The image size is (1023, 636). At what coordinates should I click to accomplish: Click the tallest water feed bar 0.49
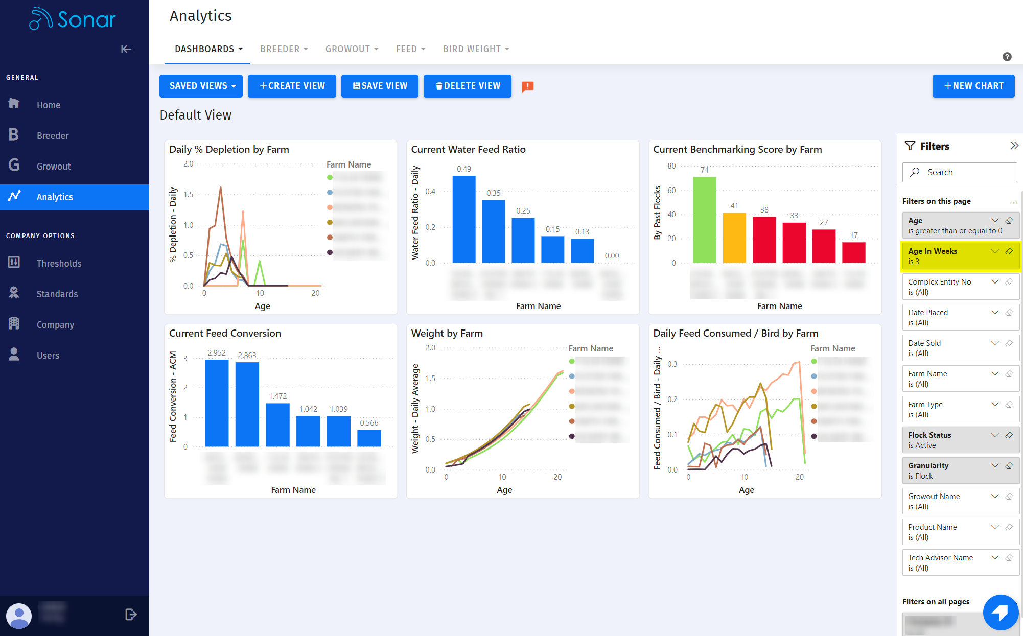click(x=464, y=220)
